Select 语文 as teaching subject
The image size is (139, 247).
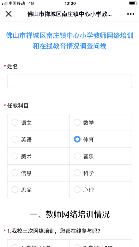coord(38,122)
